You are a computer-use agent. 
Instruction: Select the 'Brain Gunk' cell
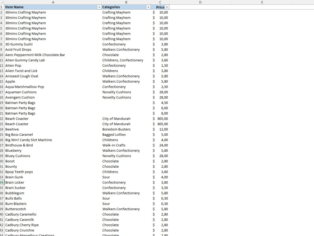[x=53, y=177]
